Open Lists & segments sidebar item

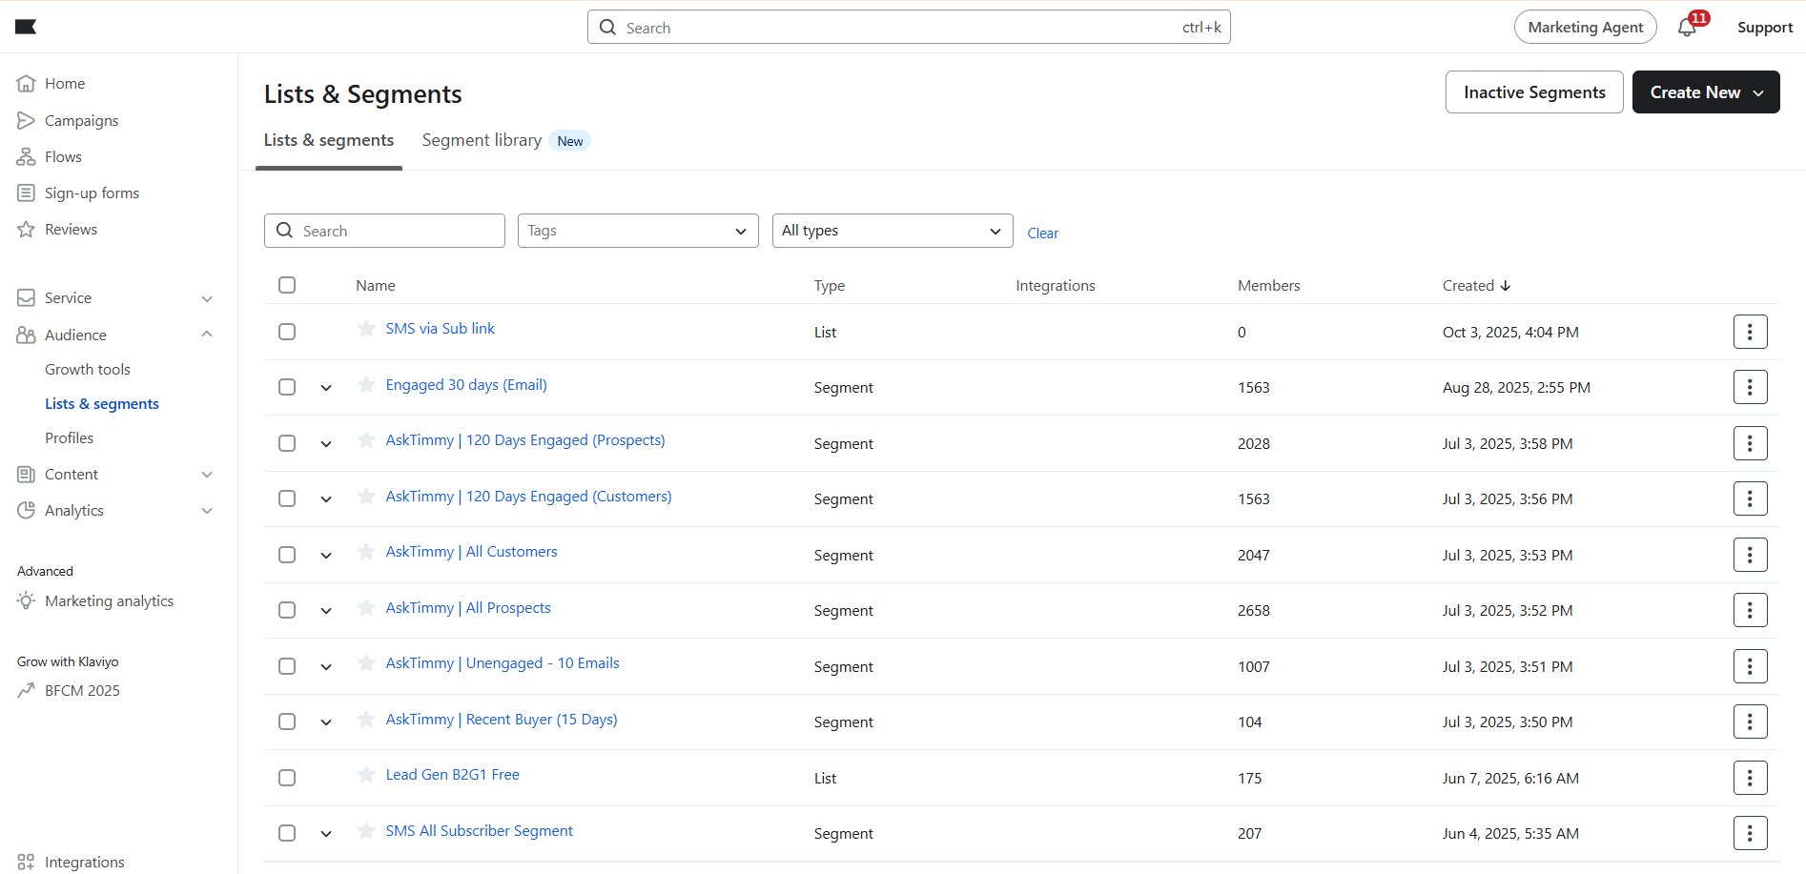(x=102, y=404)
